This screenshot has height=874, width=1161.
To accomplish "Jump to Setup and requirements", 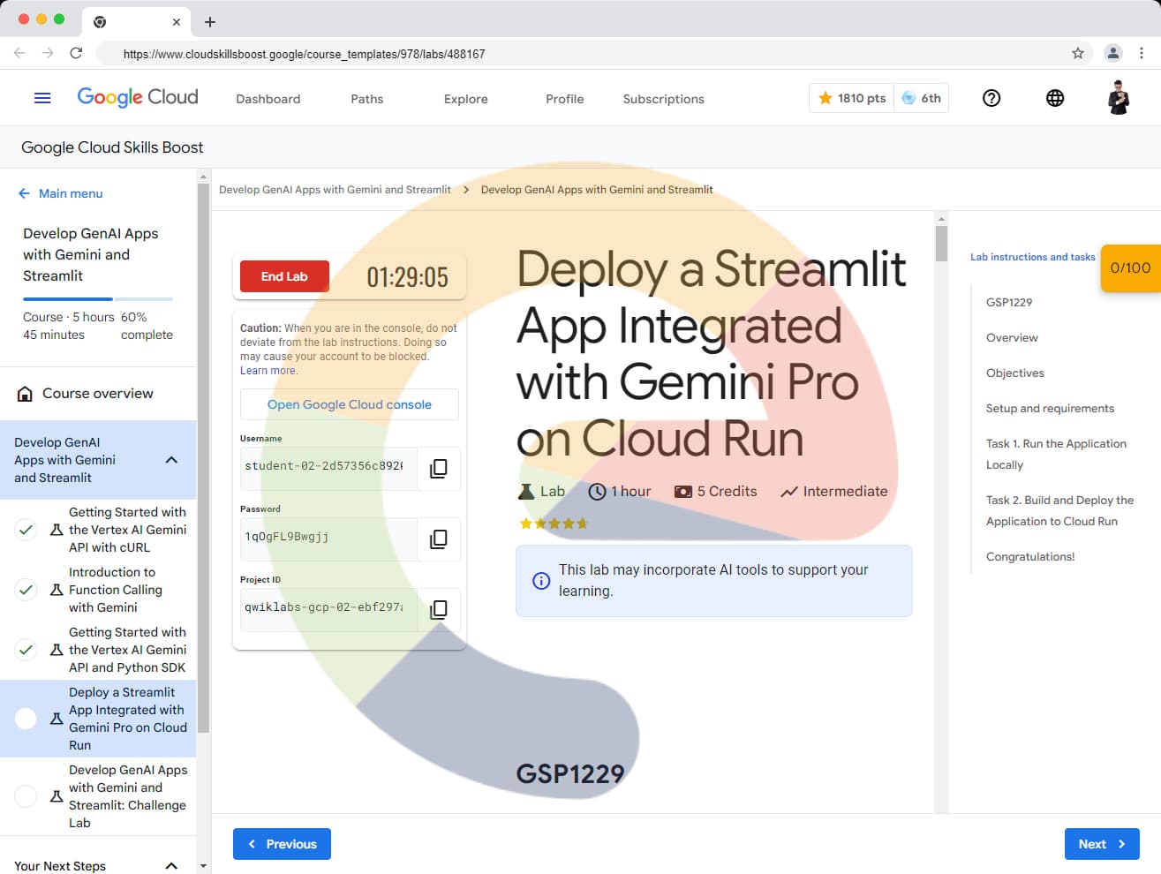I will point(1050,409).
